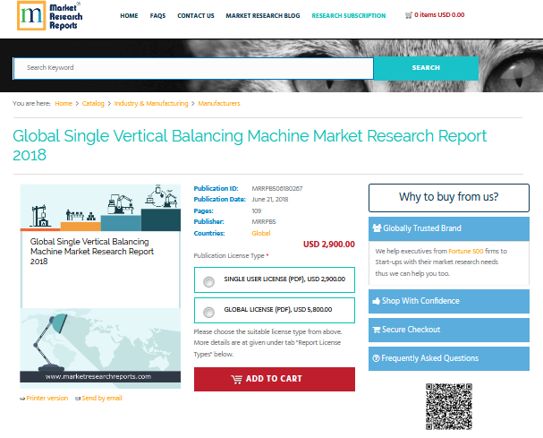Click the Market Research Reports logo
This screenshot has height=438, width=543.
click(49, 15)
